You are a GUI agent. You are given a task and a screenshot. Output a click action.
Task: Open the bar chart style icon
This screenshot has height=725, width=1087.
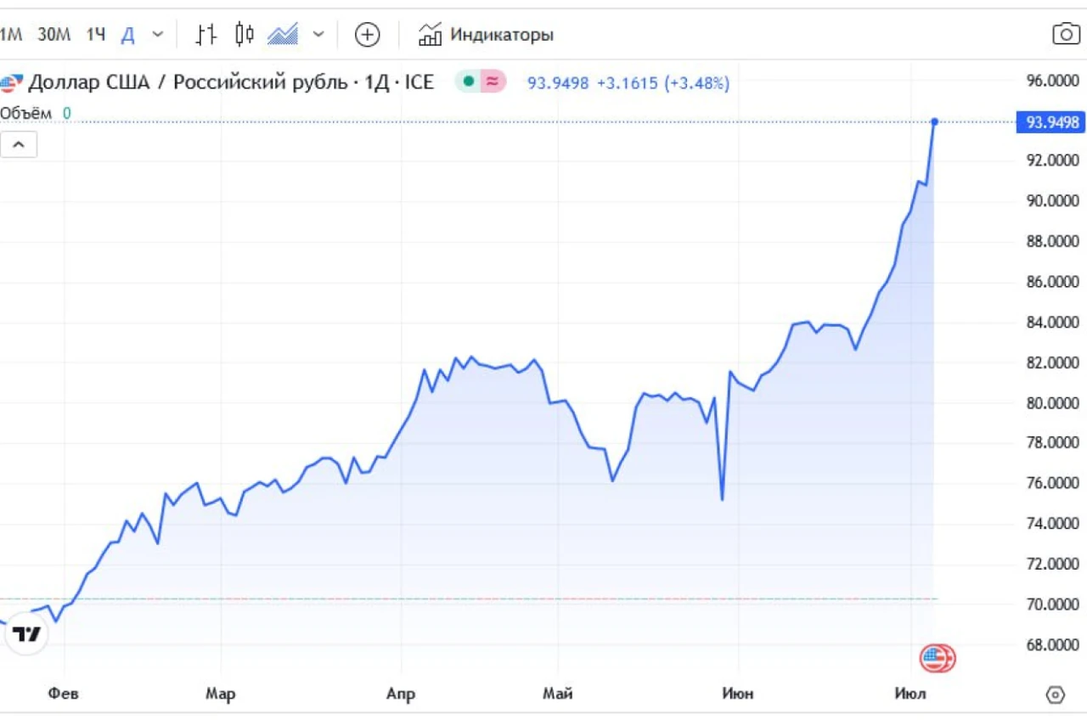[206, 35]
